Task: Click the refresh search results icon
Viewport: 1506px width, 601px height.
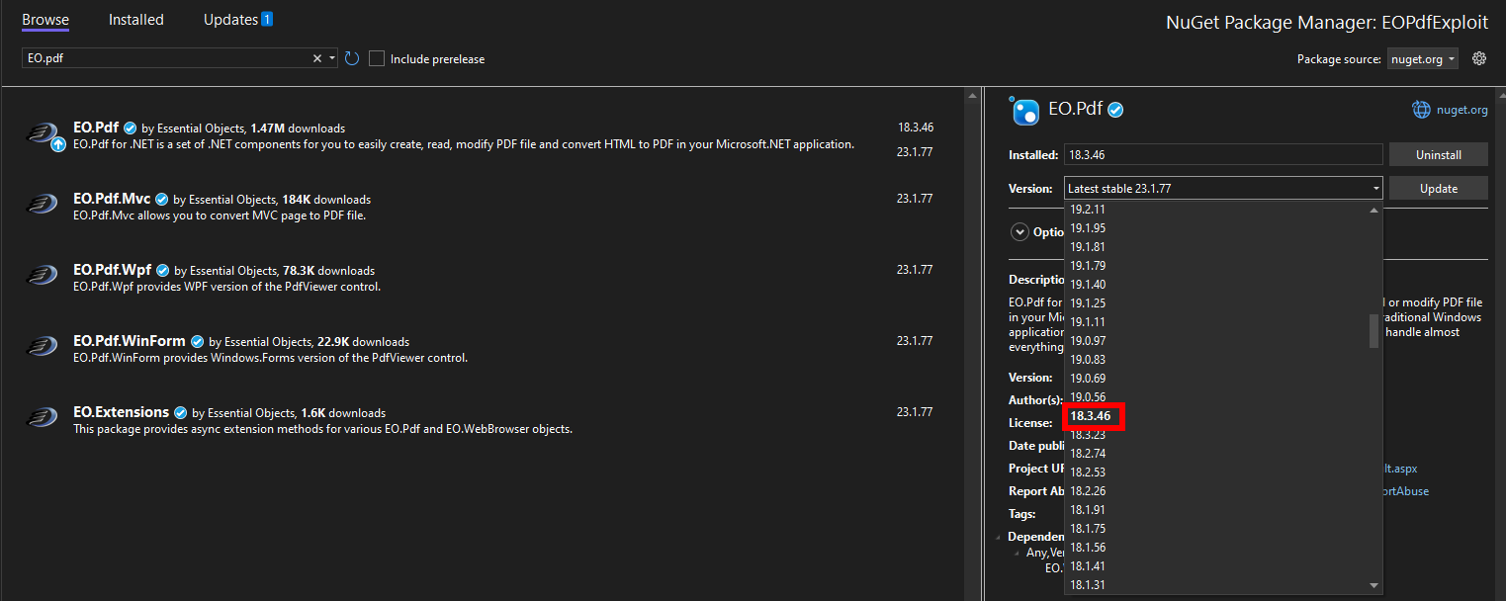Action: point(352,58)
